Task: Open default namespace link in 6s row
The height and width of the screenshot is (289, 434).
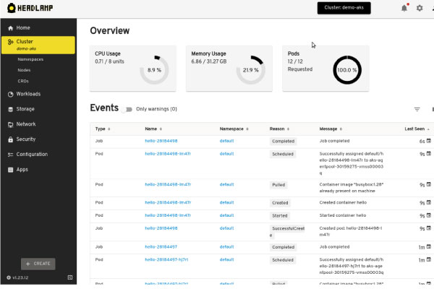Action: 226,141
